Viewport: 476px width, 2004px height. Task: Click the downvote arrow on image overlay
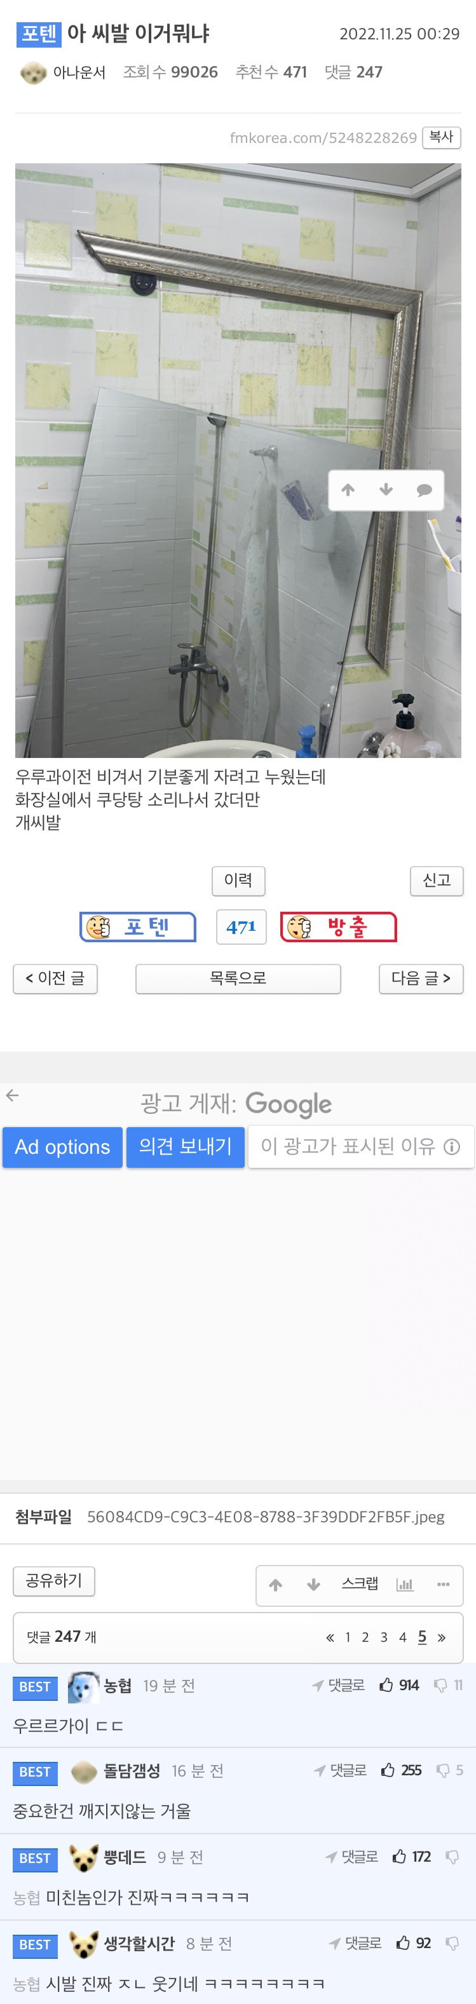(x=386, y=489)
